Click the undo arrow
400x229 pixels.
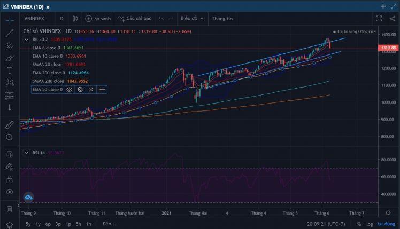click(x=161, y=19)
